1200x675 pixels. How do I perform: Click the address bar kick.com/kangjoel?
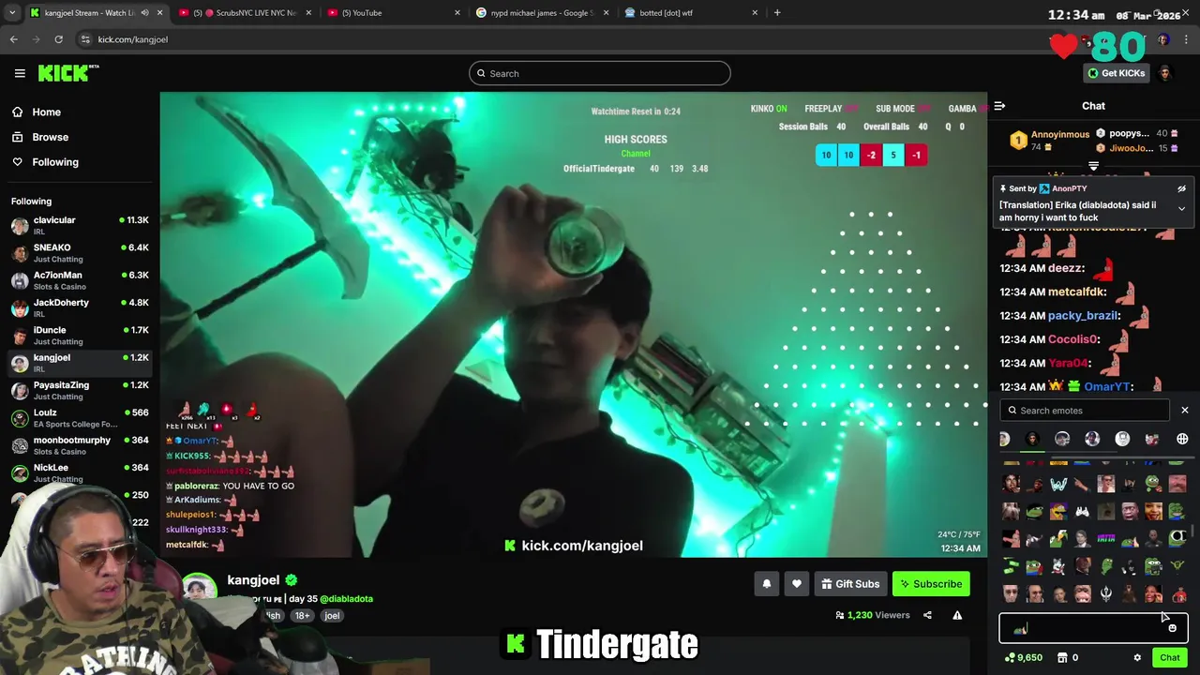point(132,39)
